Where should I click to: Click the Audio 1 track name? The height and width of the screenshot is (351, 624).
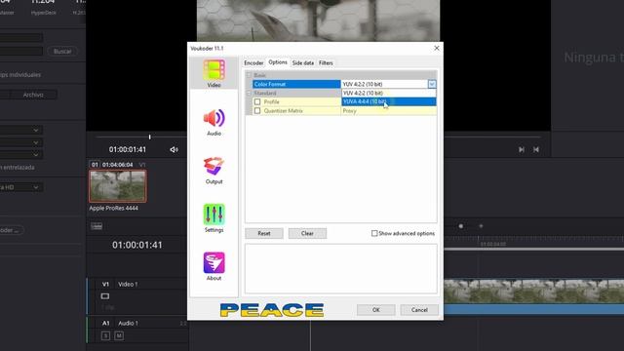pyautogui.click(x=128, y=323)
